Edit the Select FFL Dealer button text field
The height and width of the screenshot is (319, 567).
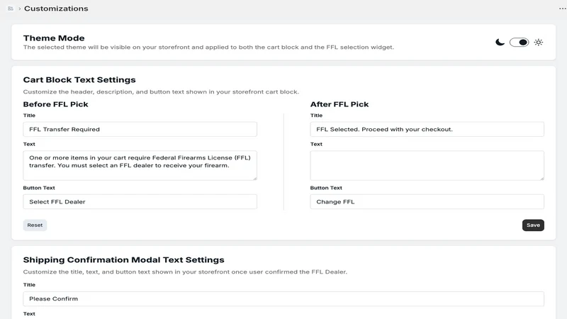coord(140,201)
